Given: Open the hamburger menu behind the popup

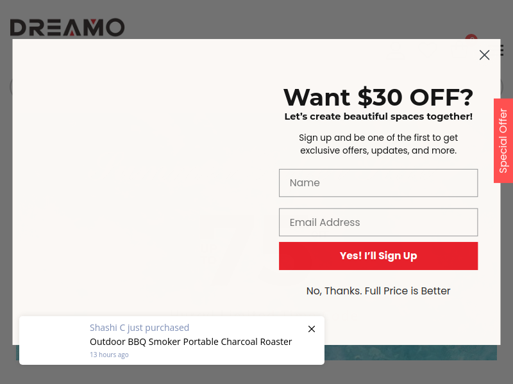Looking at the screenshot, I should coord(503,51).
